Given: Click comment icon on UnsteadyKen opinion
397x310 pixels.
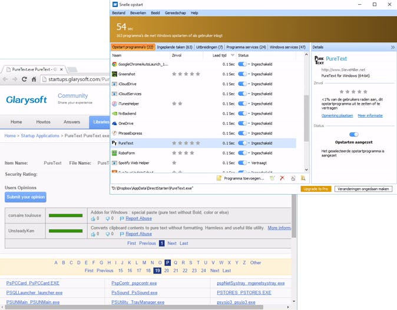Looking at the screenshot, I should pos(108,234).
